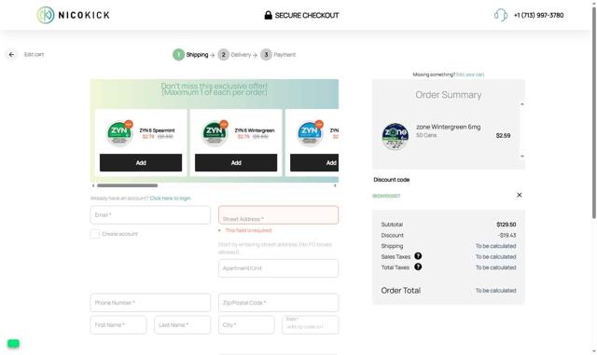Click the Discount code label
The height and width of the screenshot is (355, 597).
[392, 180]
